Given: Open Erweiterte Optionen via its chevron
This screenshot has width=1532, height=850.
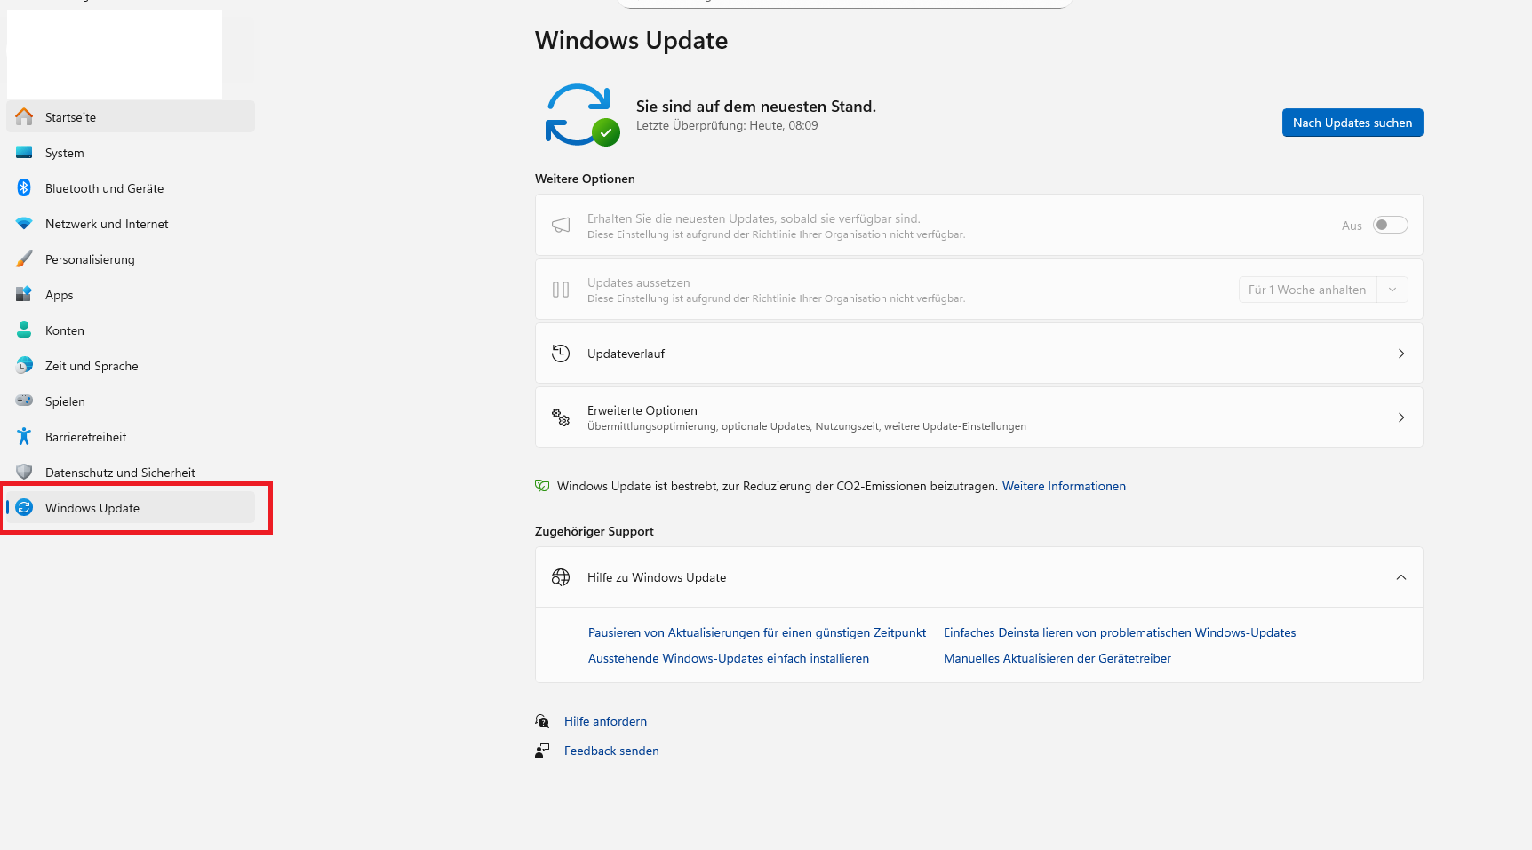Looking at the screenshot, I should pyautogui.click(x=1400, y=417).
